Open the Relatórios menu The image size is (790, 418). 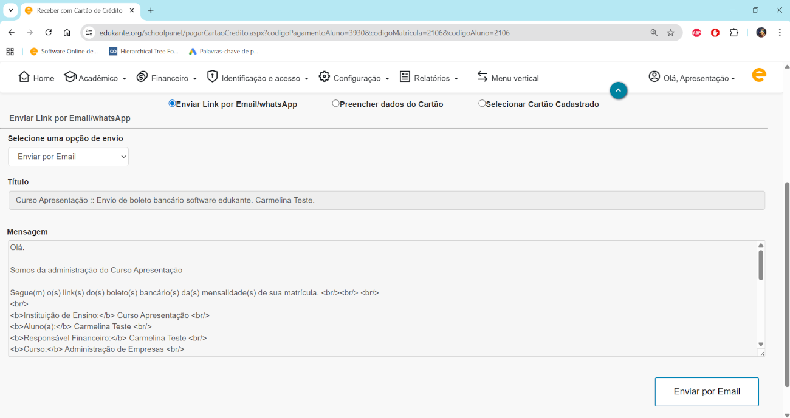(428, 78)
